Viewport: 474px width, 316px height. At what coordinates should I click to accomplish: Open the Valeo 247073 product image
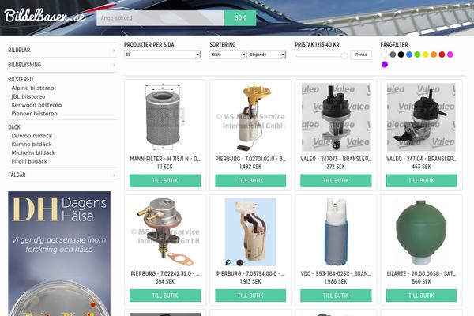coord(336,118)
